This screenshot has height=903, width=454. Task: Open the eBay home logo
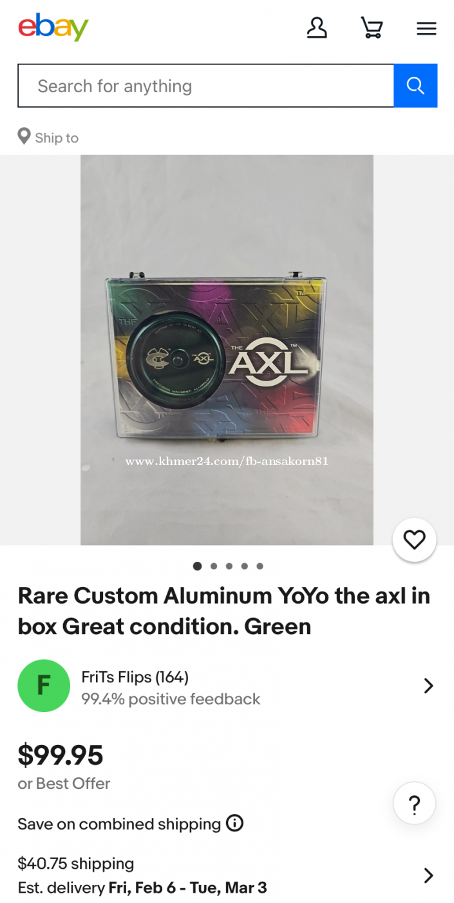point(53,27)
